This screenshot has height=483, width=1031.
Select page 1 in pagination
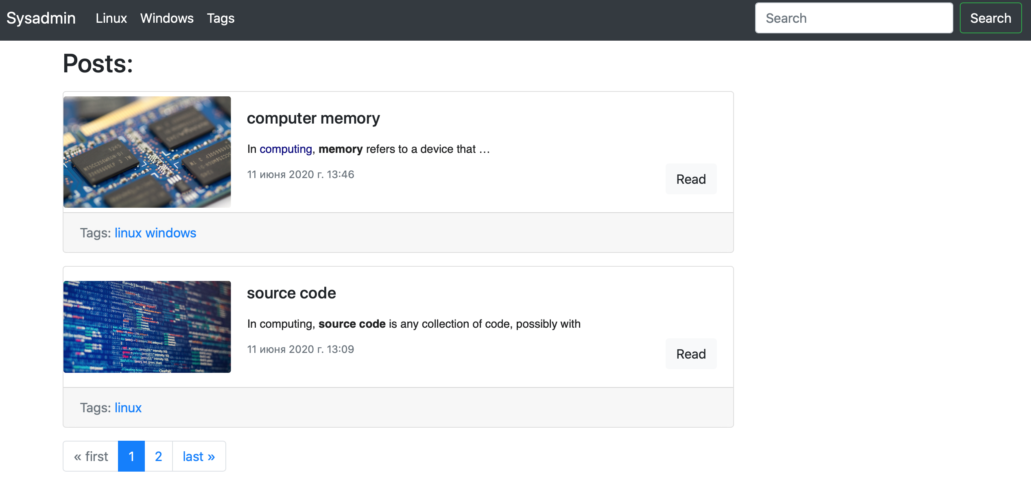131,456
